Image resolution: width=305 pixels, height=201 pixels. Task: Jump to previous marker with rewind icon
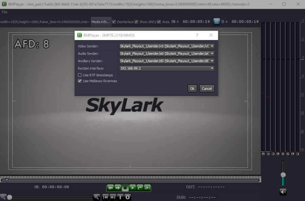coord(105,197)
